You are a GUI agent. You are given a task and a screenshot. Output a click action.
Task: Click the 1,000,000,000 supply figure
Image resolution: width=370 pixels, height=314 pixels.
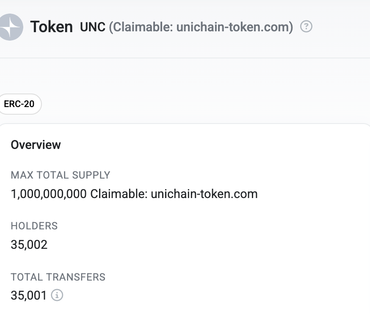[49, 194]
